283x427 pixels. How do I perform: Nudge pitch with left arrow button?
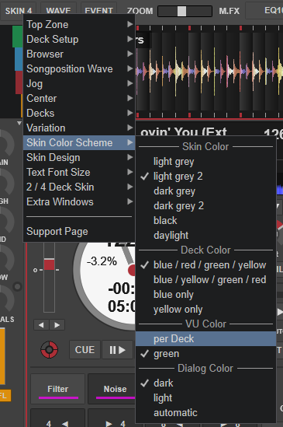pos(41,325)
